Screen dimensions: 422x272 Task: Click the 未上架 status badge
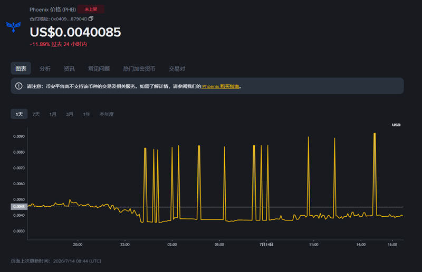click(x=91, y=9)
